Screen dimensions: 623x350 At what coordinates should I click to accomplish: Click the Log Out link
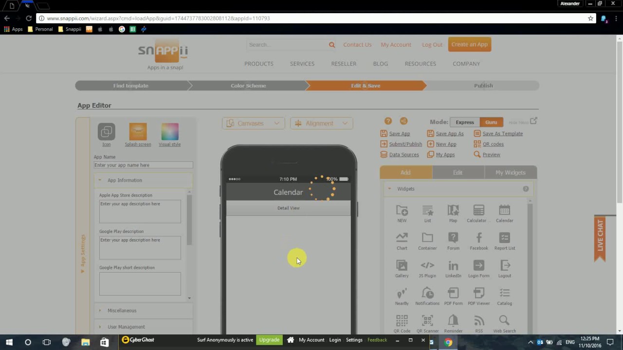click(x=432, y=45)
